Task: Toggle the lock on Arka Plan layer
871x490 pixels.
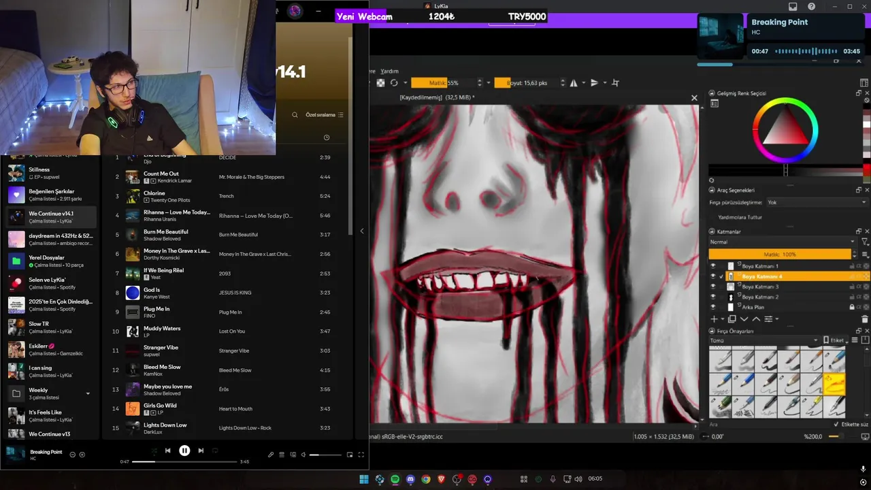Action: click(852, 307)
